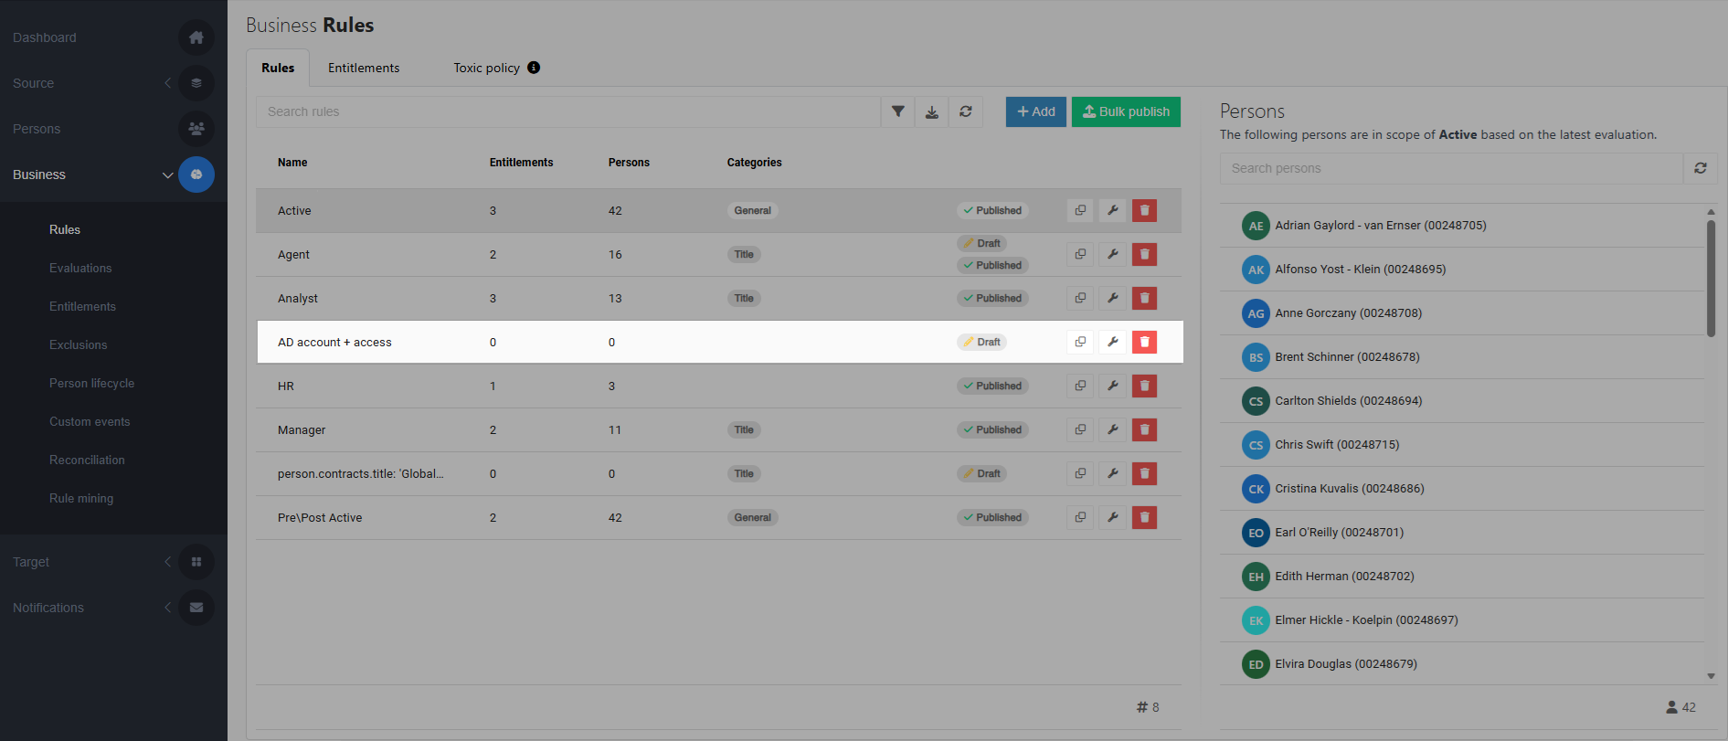Switch to the Entitlements tab
Viewport: 1728px width, 741px height.
click(x=364, y=68)
